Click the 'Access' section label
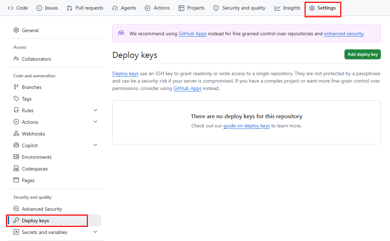 point(20,47)
